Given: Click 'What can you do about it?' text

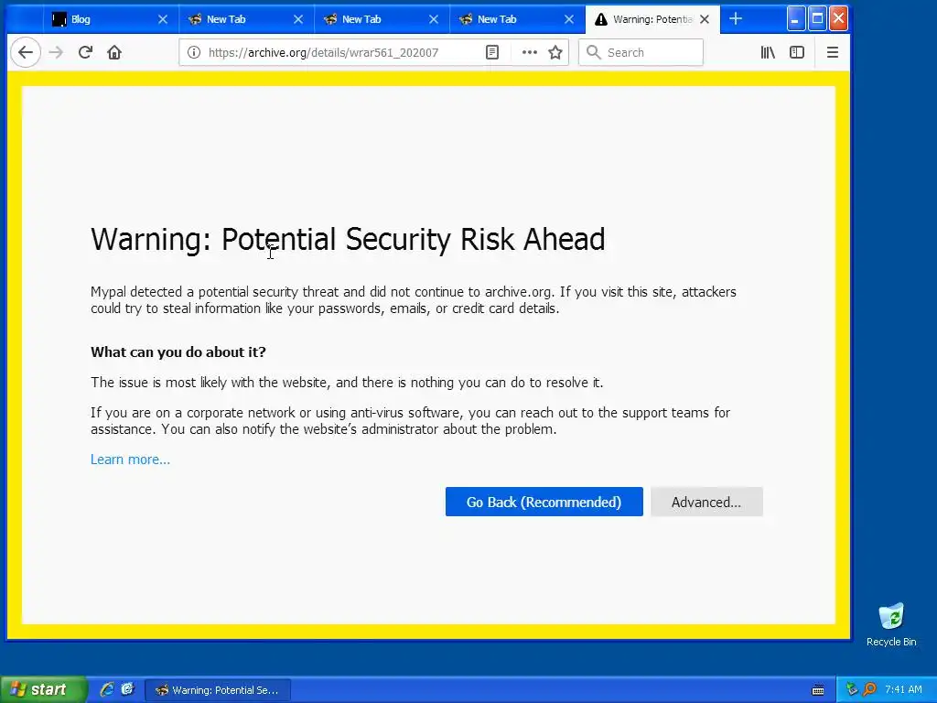Looking at the screenshot, I should click(x=178, y=352).
